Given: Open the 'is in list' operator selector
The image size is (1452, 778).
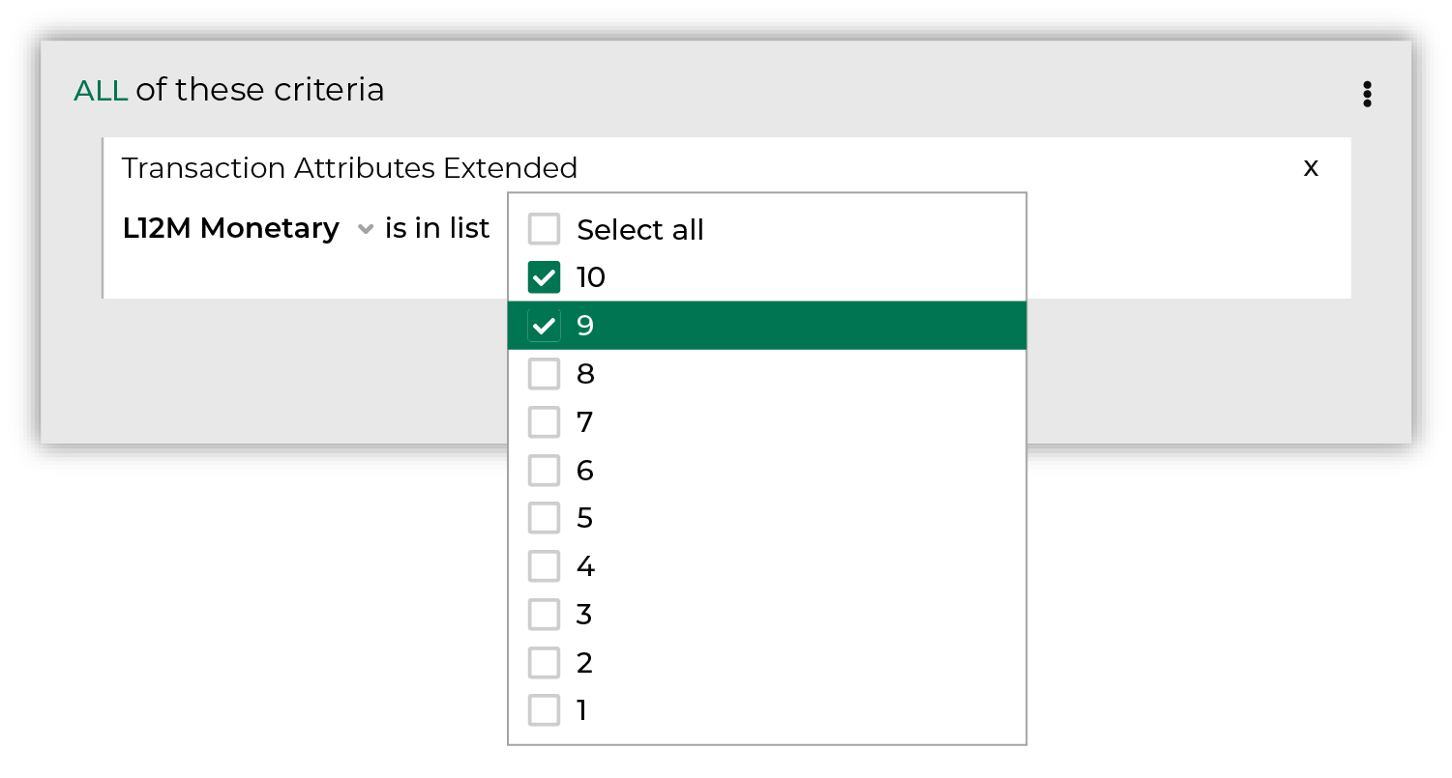Looking at the screenshot, I should [437, 228].
